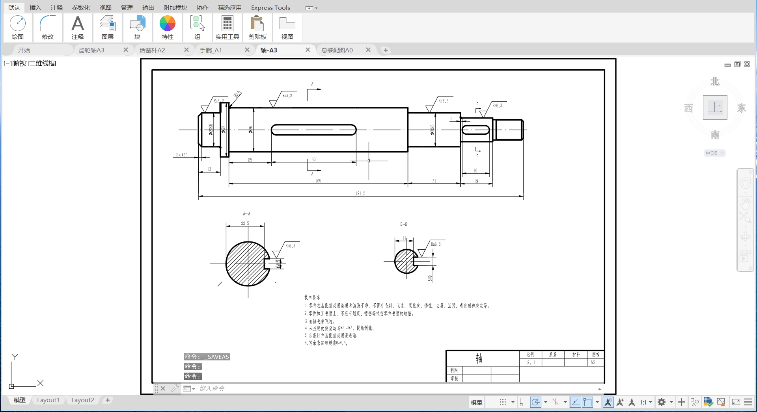Open the isometric drafting dropdown arrow
757x412 pixels.
[x=565, y=402]
